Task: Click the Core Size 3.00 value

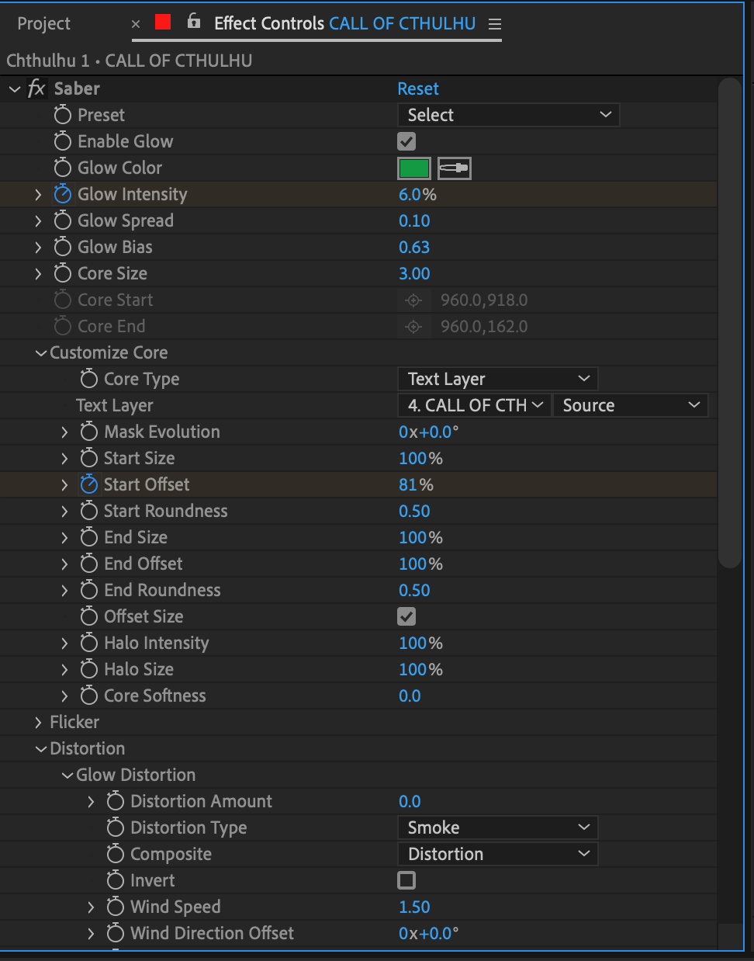Action: click(x=414, y=273)
